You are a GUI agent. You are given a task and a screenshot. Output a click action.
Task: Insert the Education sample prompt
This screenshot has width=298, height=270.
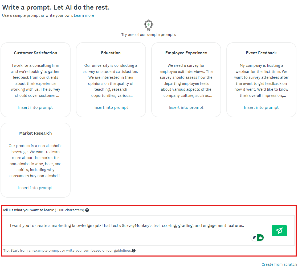(111, 107)
